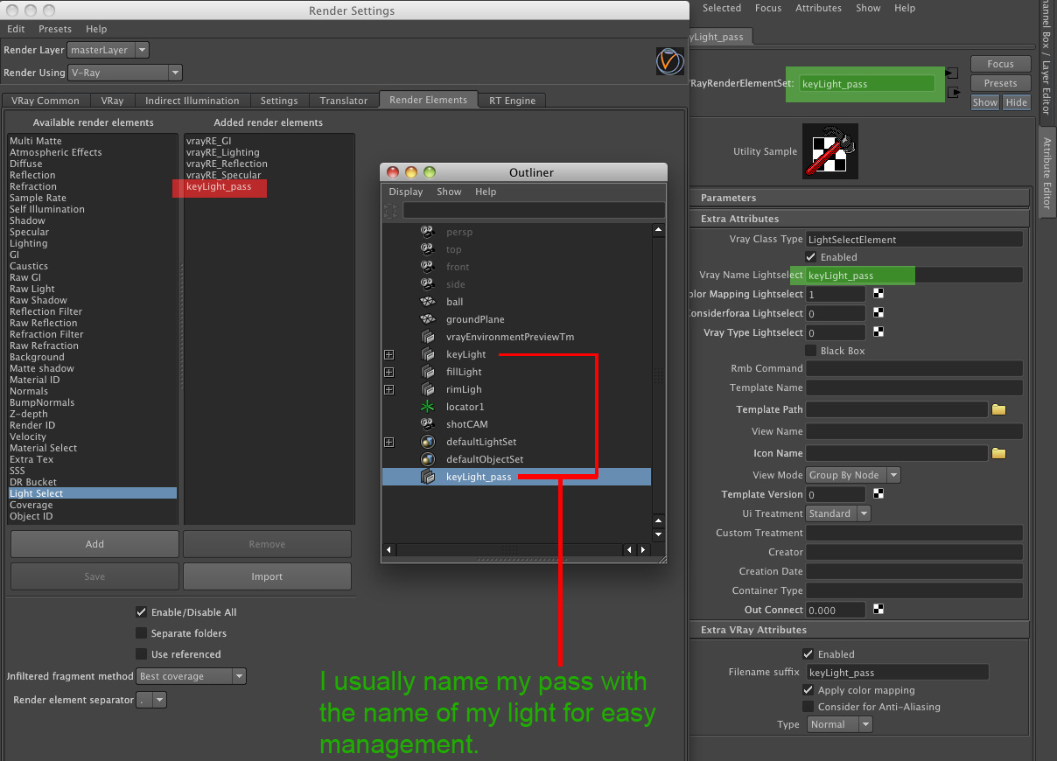This screenshot has width=1057, height=761.
Task: Open the Unfiltered fragment method dropdown
Action: 192,676
